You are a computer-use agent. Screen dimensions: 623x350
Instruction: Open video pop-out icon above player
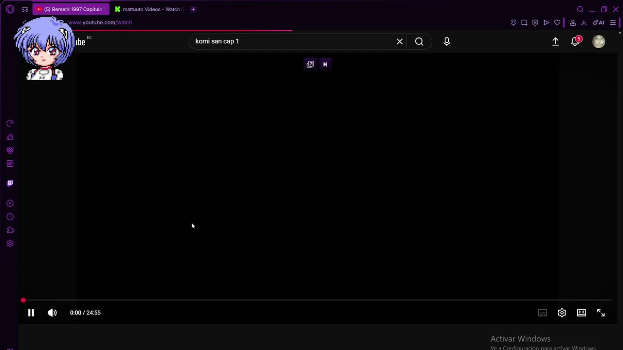[x=310, y=64]
